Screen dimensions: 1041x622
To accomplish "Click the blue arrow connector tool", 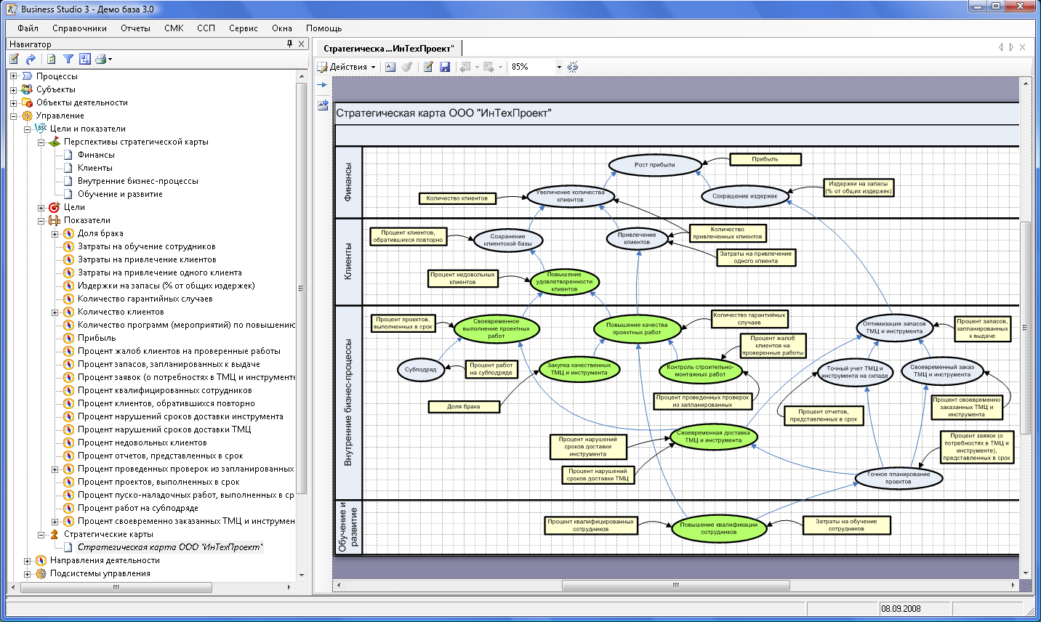I will click(x=323, y=85).
